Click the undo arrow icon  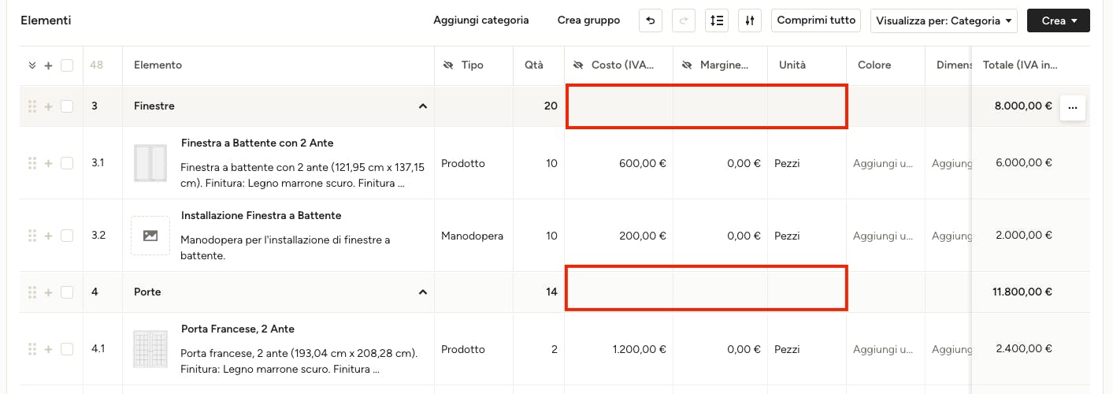[x=650, y=20]
